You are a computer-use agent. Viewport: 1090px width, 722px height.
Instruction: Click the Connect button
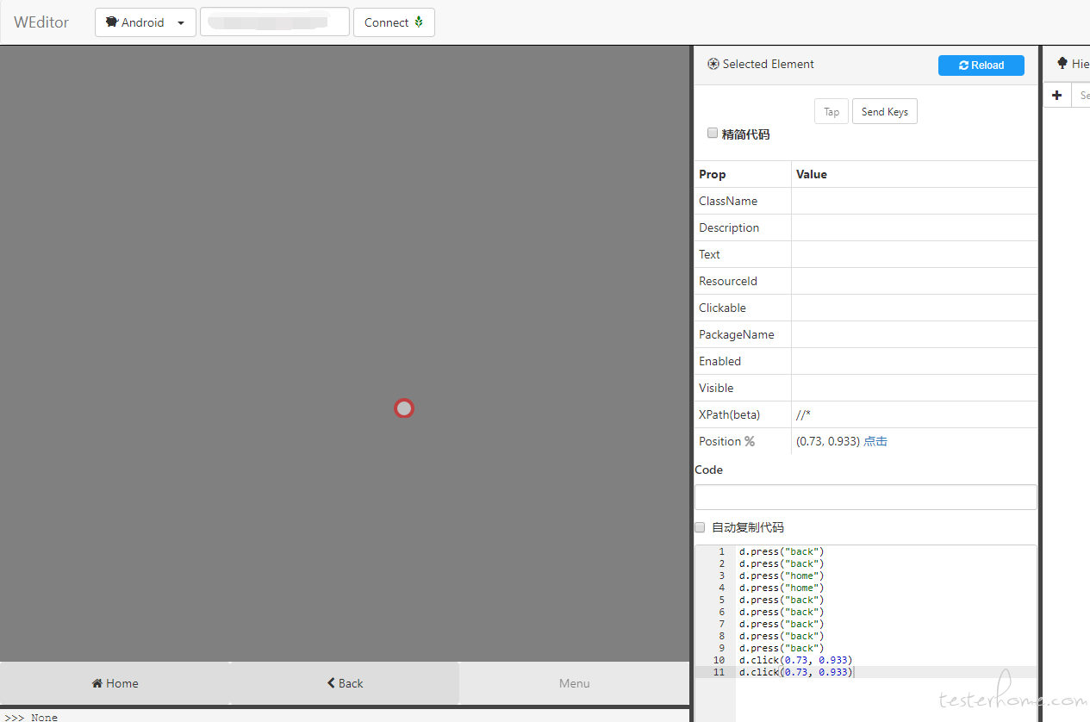394,22
